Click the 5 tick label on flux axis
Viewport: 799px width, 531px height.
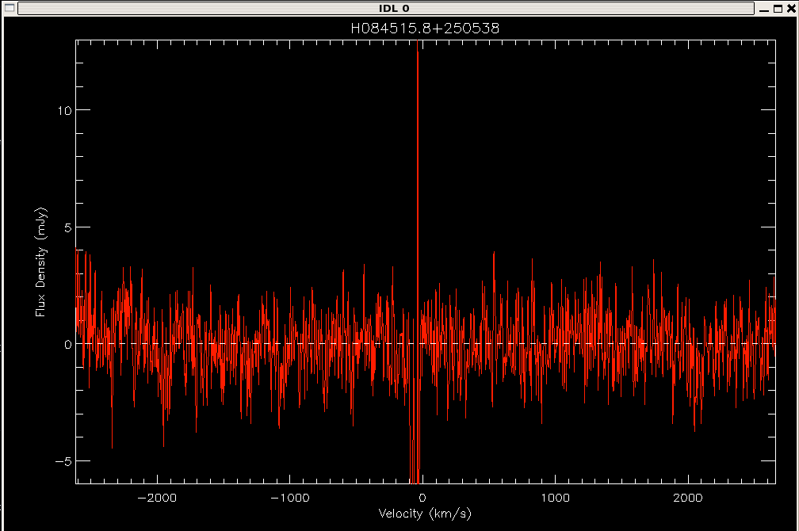[68, 227]
